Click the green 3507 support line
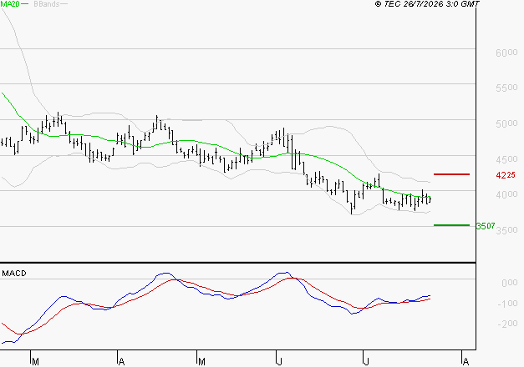 tap(451, 225)
